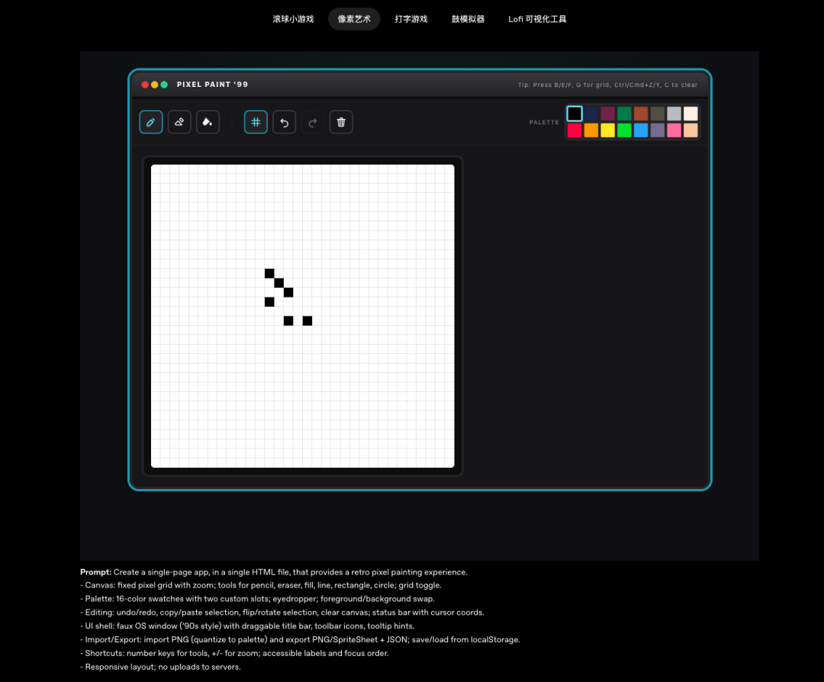Viewport: 824px width, 682px height.
Task: Select the Fill bucket tool
Action: (x=208, y=122)
